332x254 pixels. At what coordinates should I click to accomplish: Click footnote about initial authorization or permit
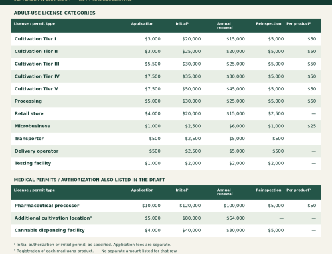click(92, 245)
